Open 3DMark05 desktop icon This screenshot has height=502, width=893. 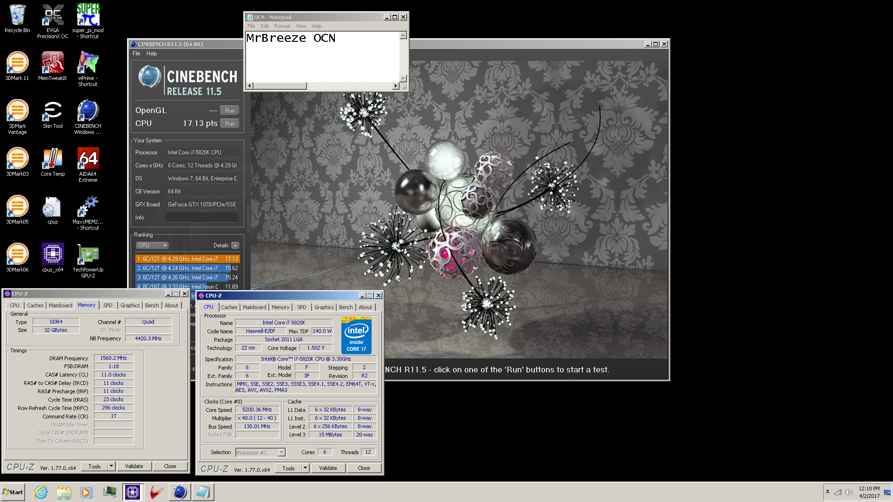tap(17, 210)
